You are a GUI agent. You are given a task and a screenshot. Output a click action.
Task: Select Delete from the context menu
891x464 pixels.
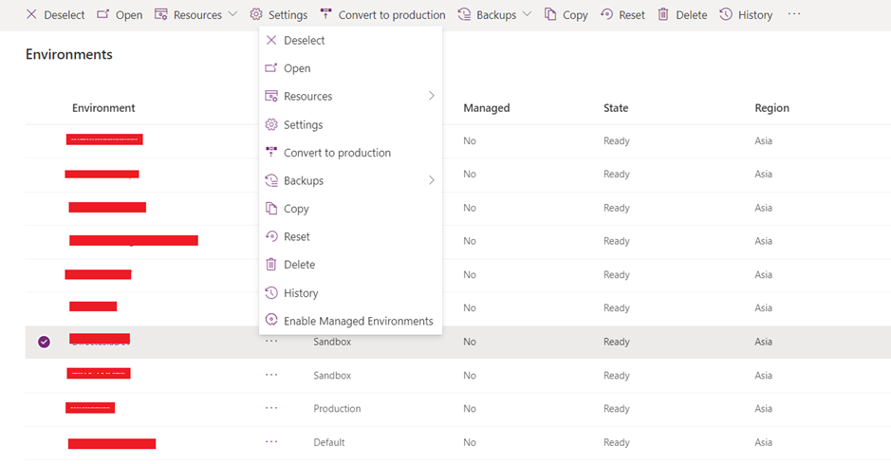(x=299, y=265)
